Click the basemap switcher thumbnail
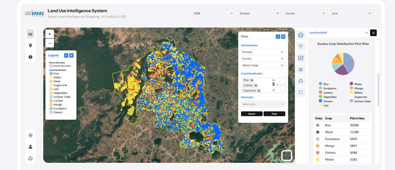 click(x=287, y=155)
